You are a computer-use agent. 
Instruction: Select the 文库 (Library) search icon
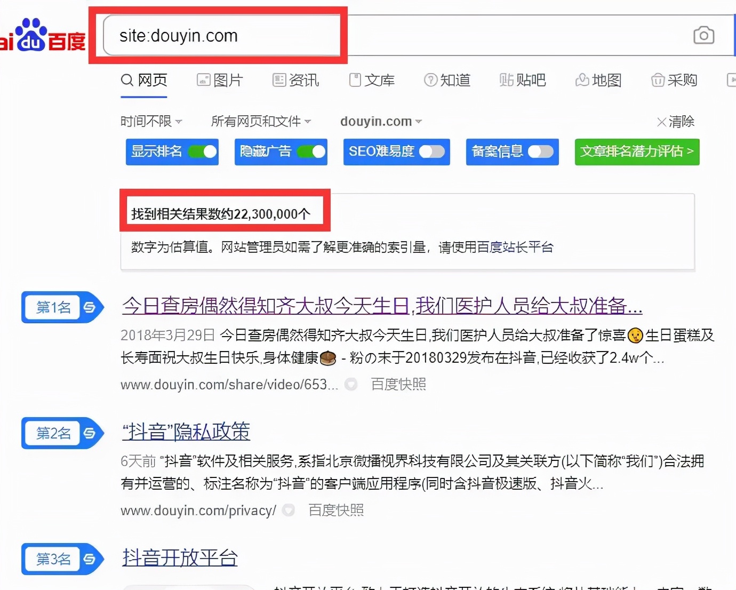pos(355,79)
